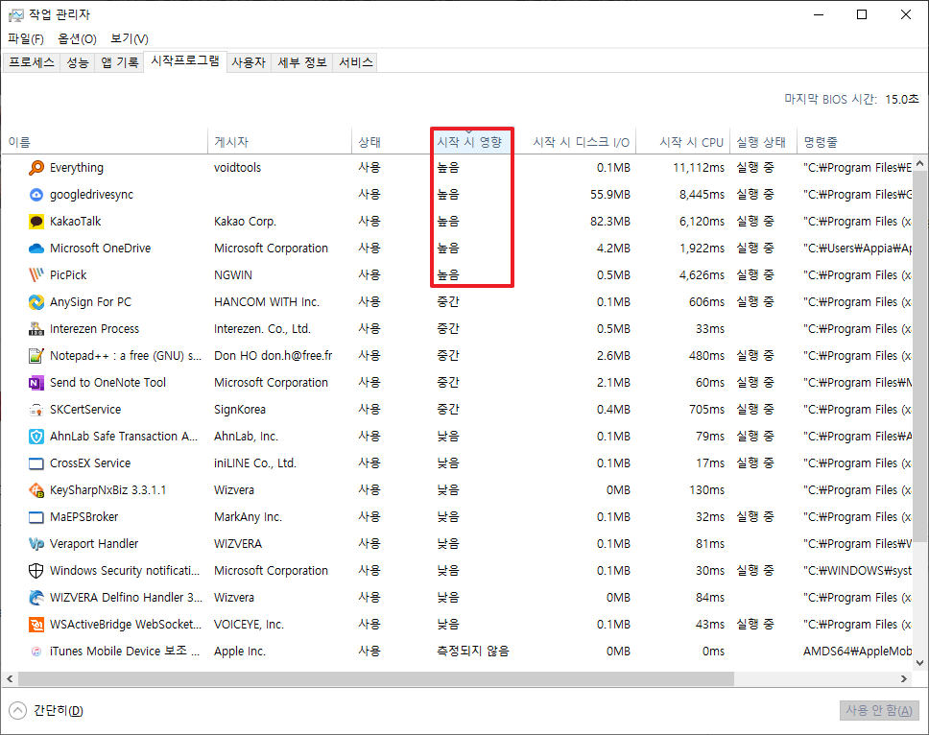
Task: Collapse to simple view with 간단히 arrow
Action: 18,710
